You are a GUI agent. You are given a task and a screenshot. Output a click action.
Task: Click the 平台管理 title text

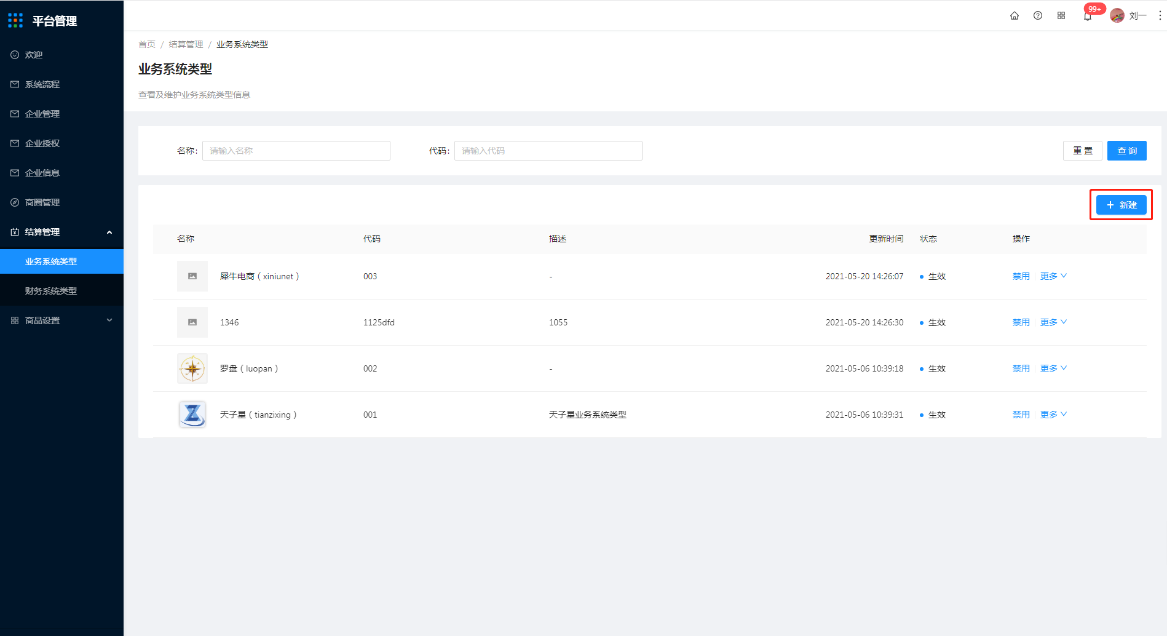(x=55, y=21)
